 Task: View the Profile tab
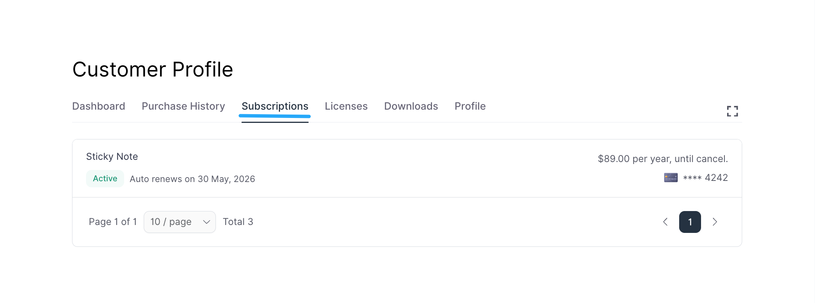coord(470,106)
